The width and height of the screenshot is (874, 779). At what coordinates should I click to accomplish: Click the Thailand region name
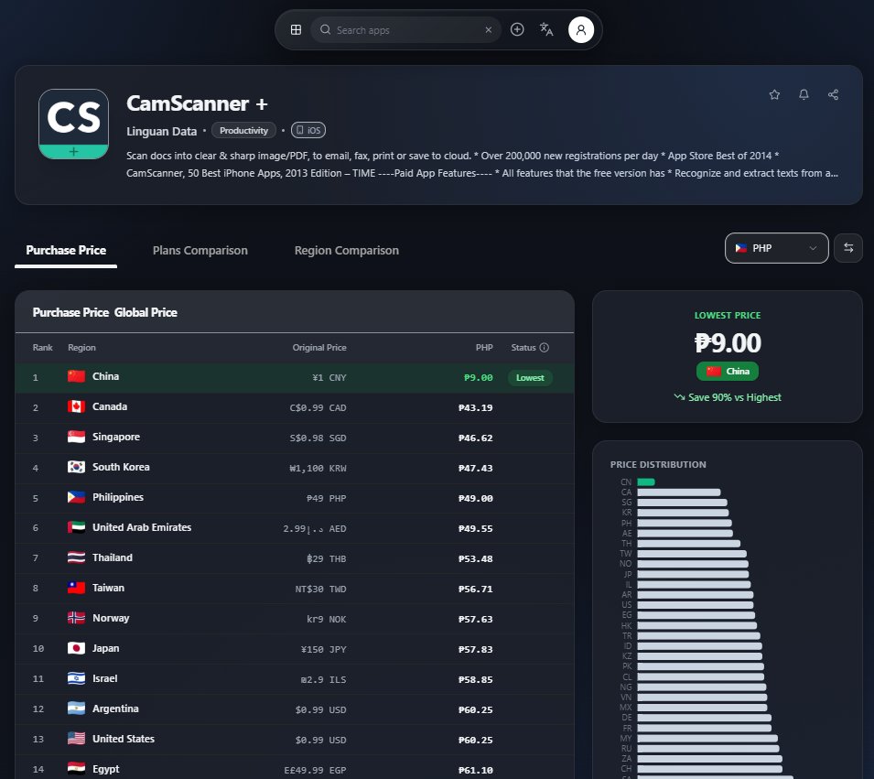coord(113,557)
